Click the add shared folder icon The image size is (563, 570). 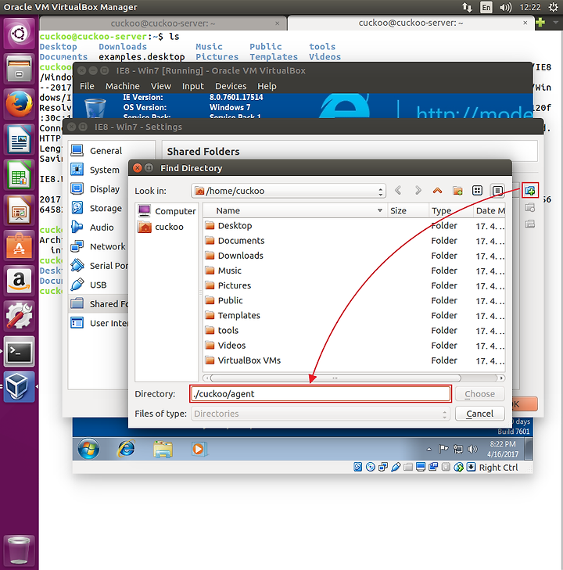click(x=530, y=191)
